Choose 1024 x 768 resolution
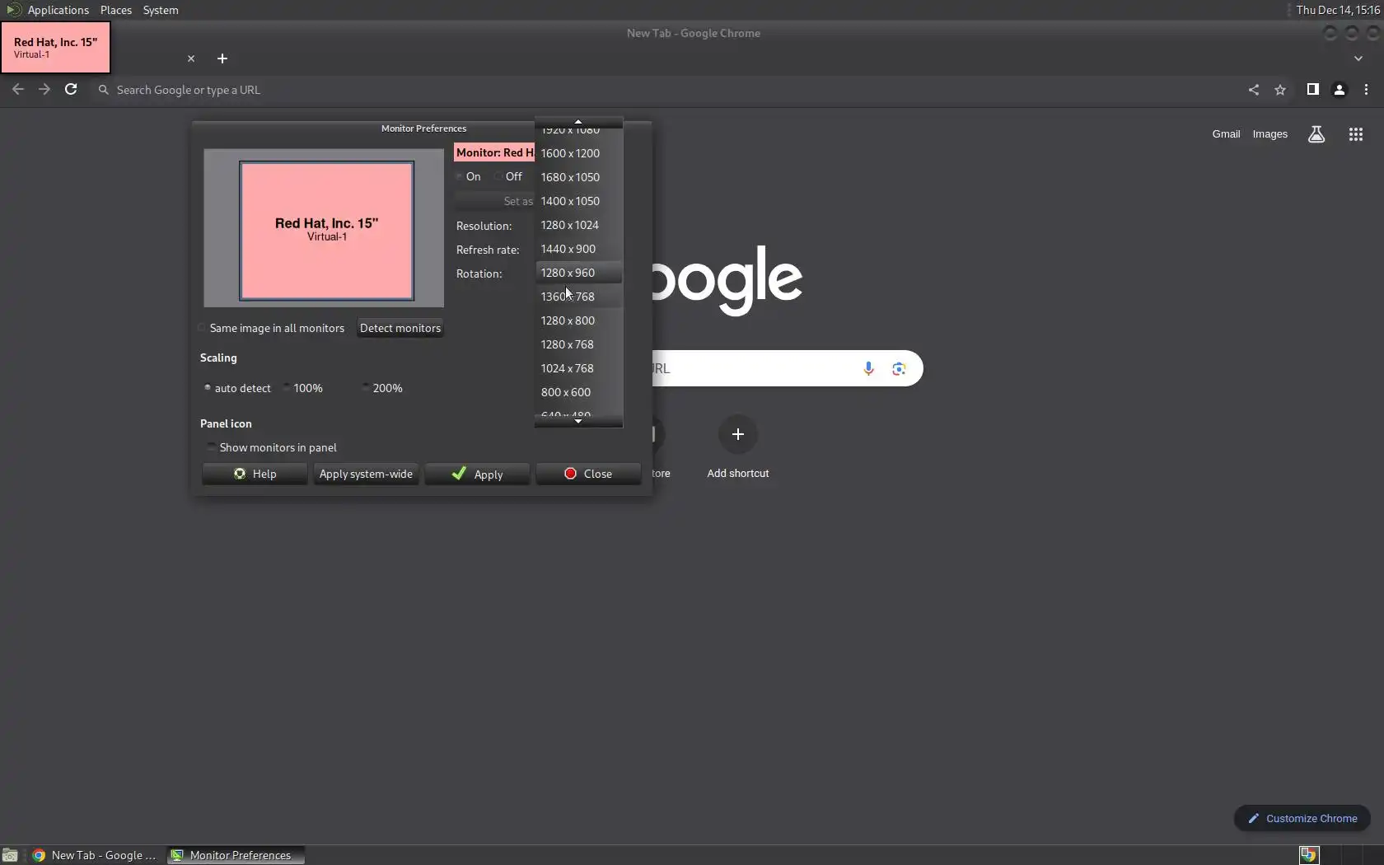The image size is (1384, 865). (578, 368)
